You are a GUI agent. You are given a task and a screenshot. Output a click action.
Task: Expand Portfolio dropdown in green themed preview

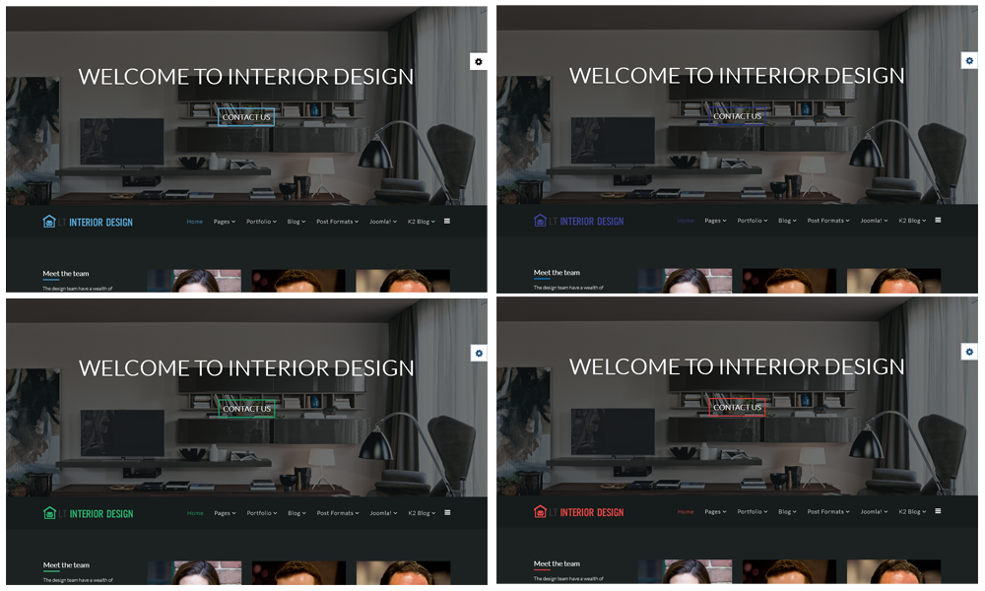pos(262,512)
